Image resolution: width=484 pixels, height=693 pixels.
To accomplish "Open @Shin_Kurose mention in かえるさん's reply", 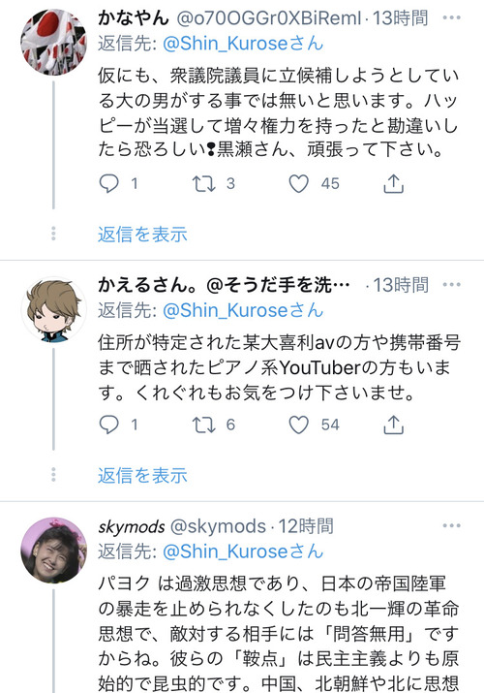I will coord(243,310).
